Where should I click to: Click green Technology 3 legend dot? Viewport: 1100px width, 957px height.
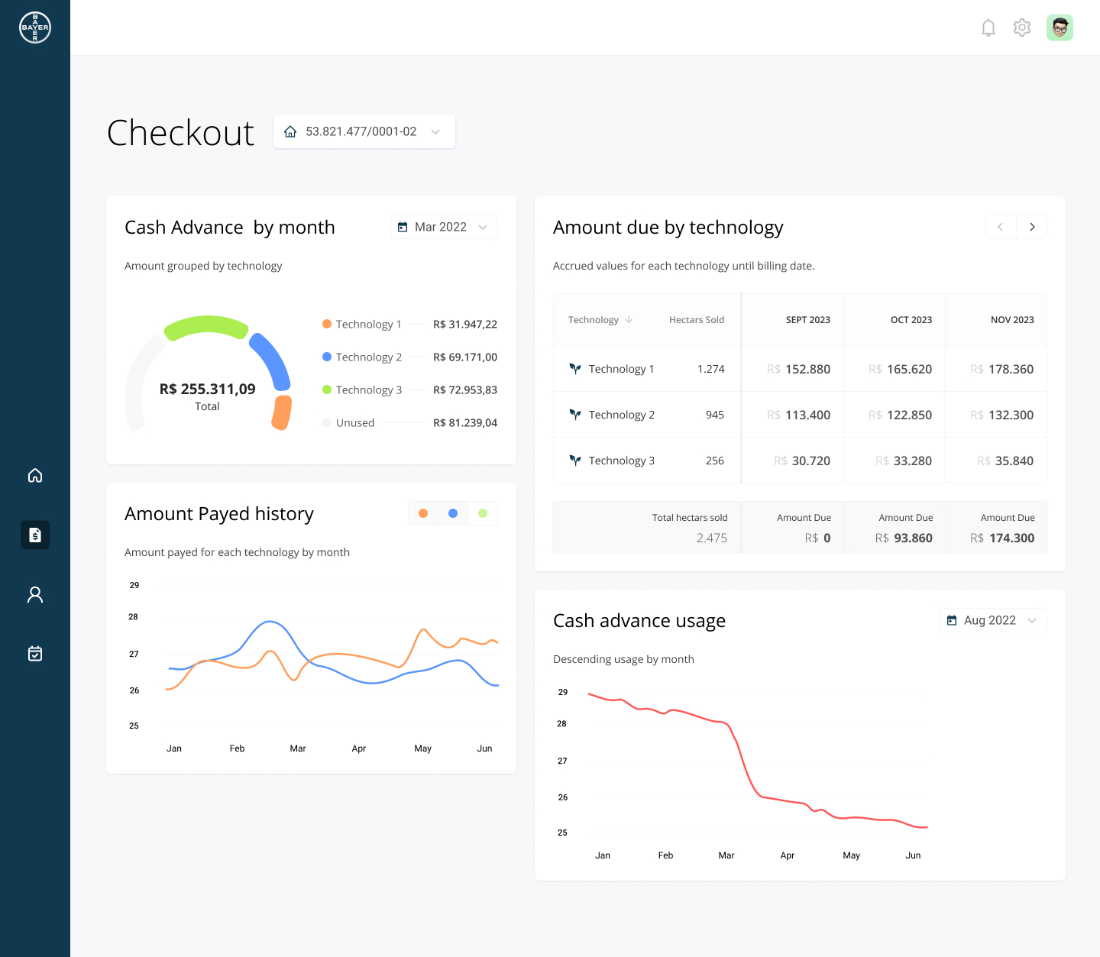coord(327,390)
